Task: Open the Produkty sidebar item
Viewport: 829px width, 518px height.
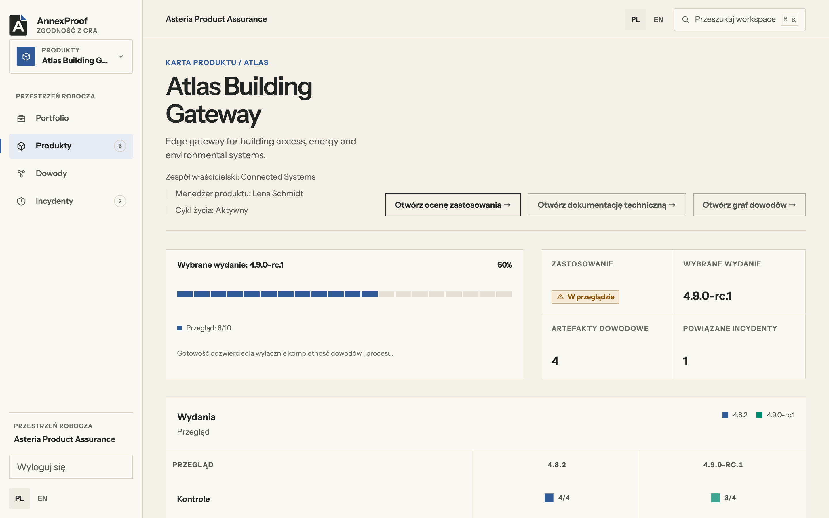Action: (x=71, y=146)
